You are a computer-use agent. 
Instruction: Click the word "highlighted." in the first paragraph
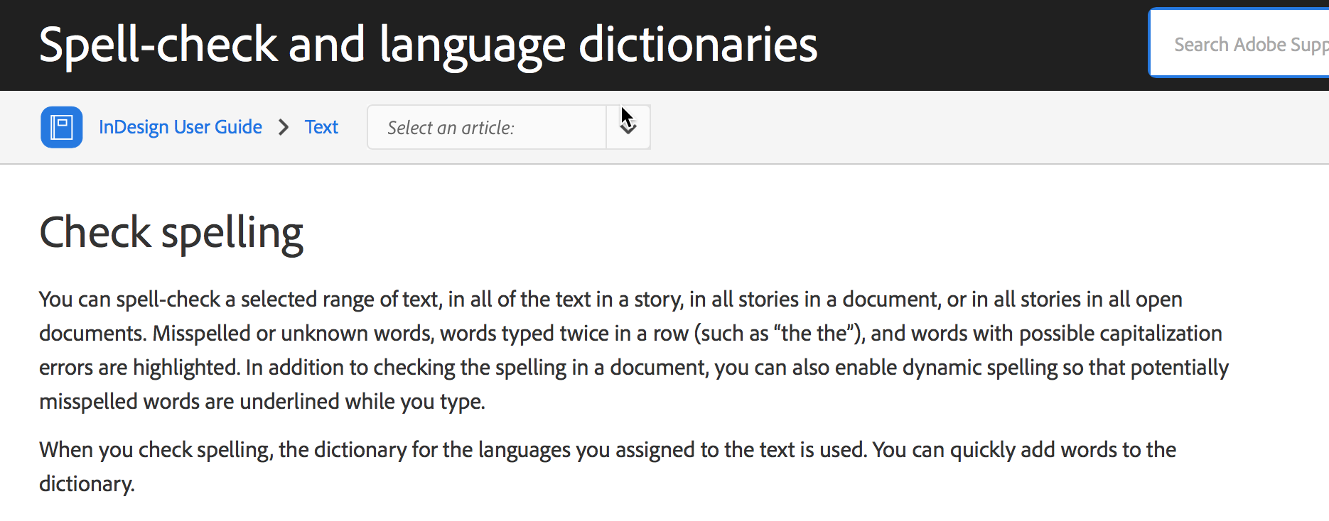click(x=186, y=368)
